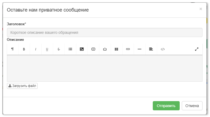Submit message with Отправить button

pos(166,106)
